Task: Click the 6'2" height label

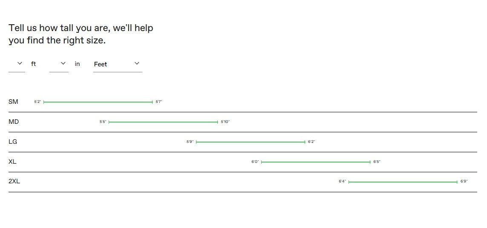Action: click(x=311, y=142)
